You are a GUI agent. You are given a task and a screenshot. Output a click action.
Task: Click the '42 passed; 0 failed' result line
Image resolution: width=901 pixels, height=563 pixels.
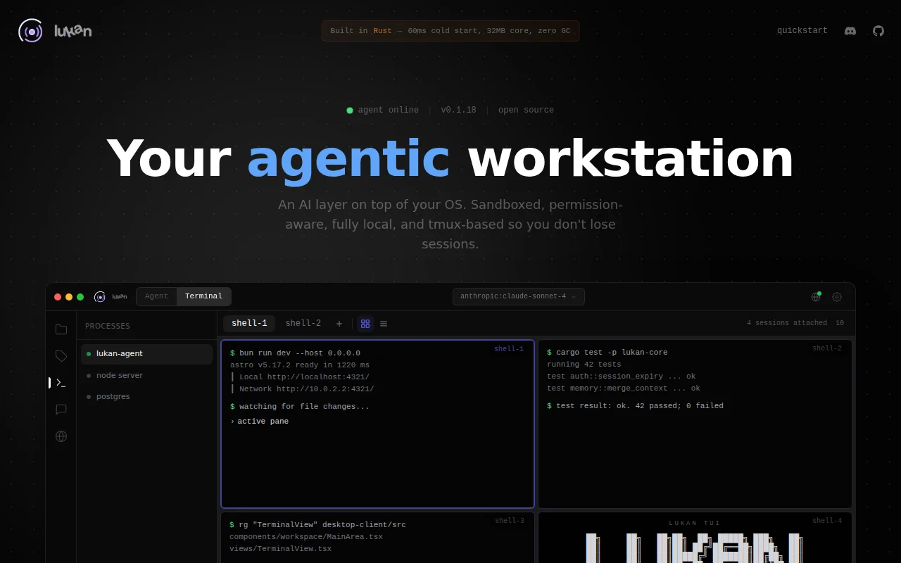tap(635, 406)
